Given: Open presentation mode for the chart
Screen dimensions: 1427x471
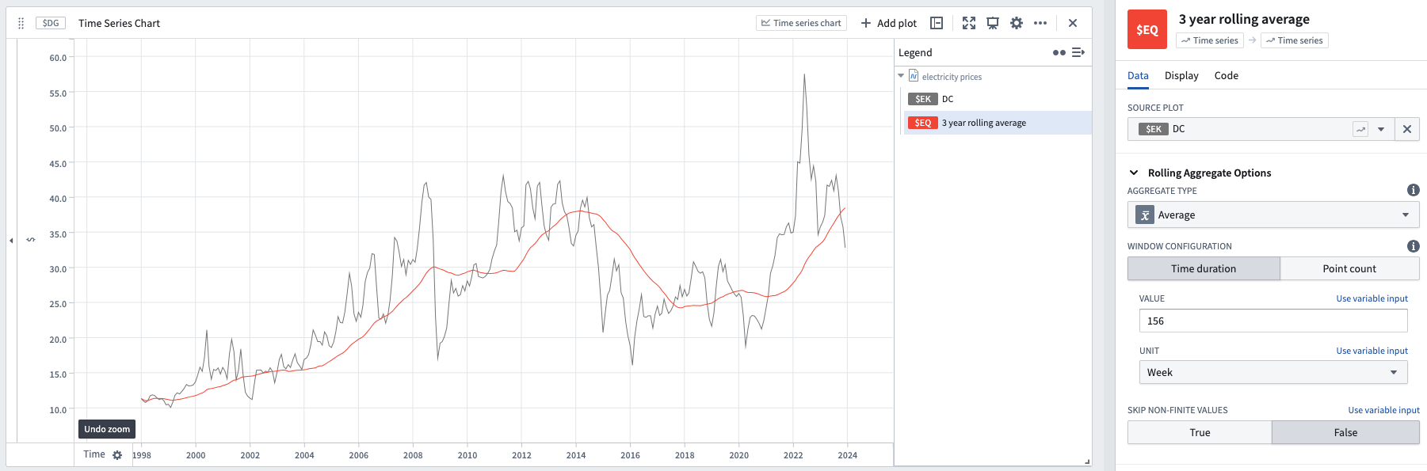Looking at the screenshot, I should point(993,23).
